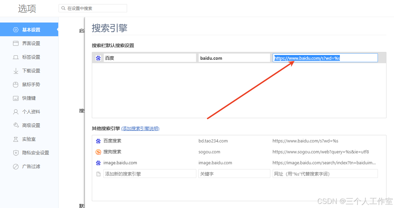Click the 其他搜索引擎 label
This screenshot has width=394, height=208.
point(106,128)
